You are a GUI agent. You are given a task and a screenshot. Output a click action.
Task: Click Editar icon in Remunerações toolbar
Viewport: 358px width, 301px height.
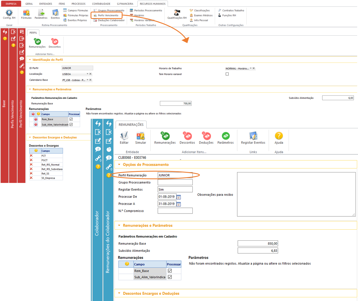(124, 136)
